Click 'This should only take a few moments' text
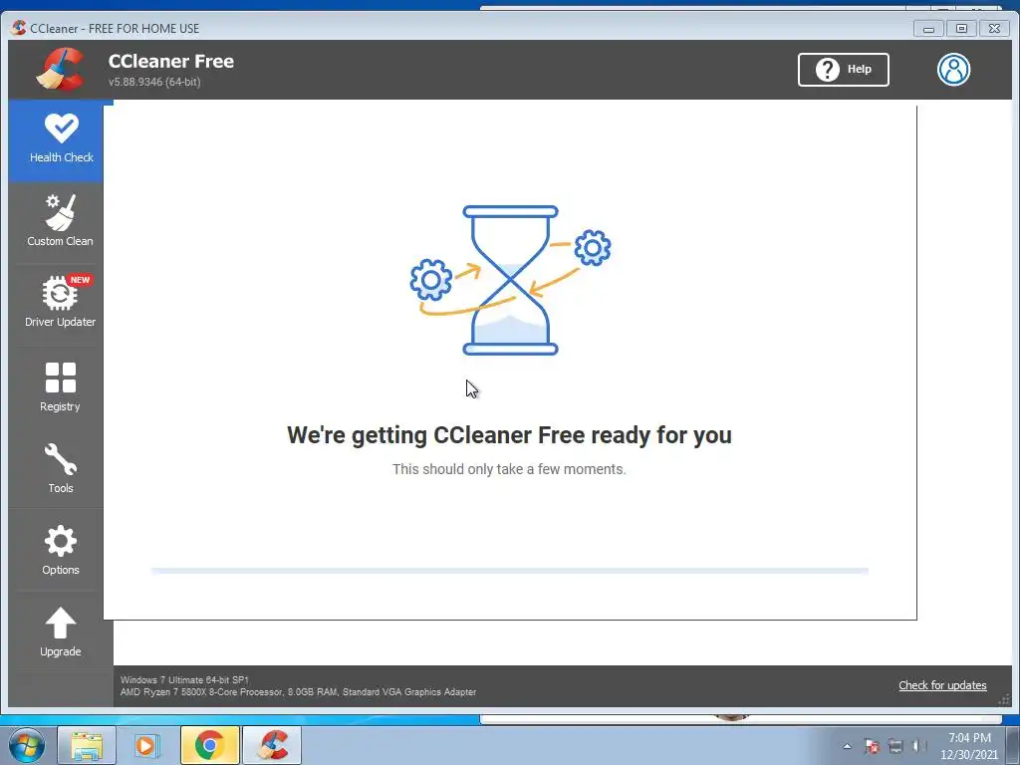 click(509, 469)
